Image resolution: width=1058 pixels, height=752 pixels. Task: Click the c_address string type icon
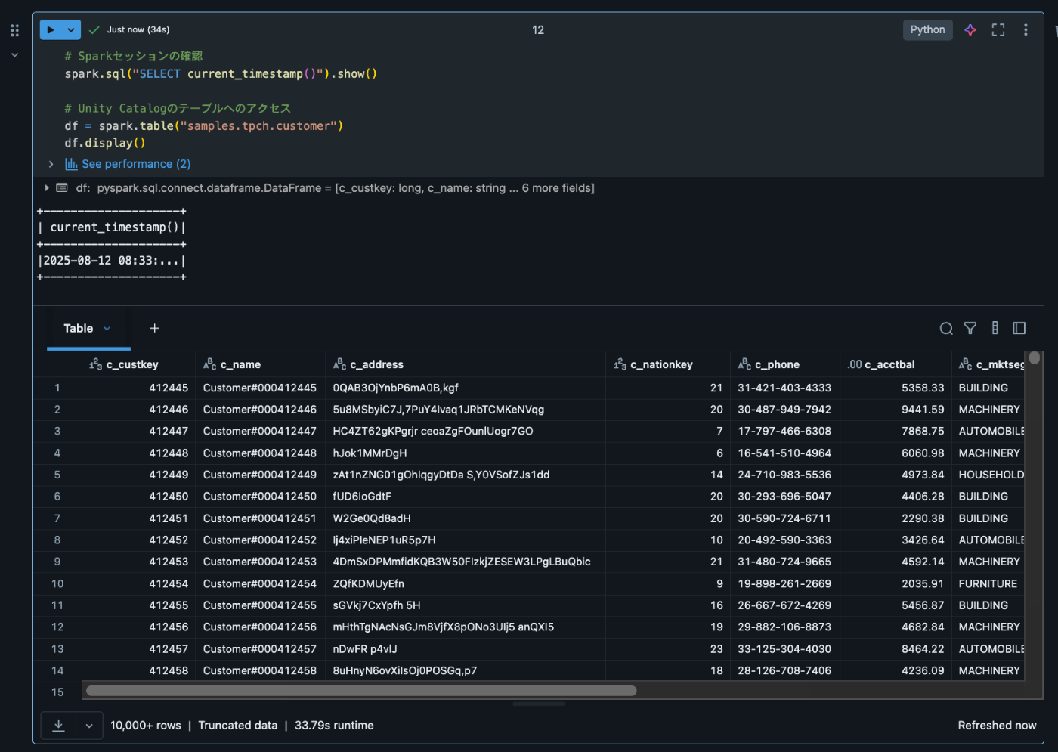click(339, 364)
